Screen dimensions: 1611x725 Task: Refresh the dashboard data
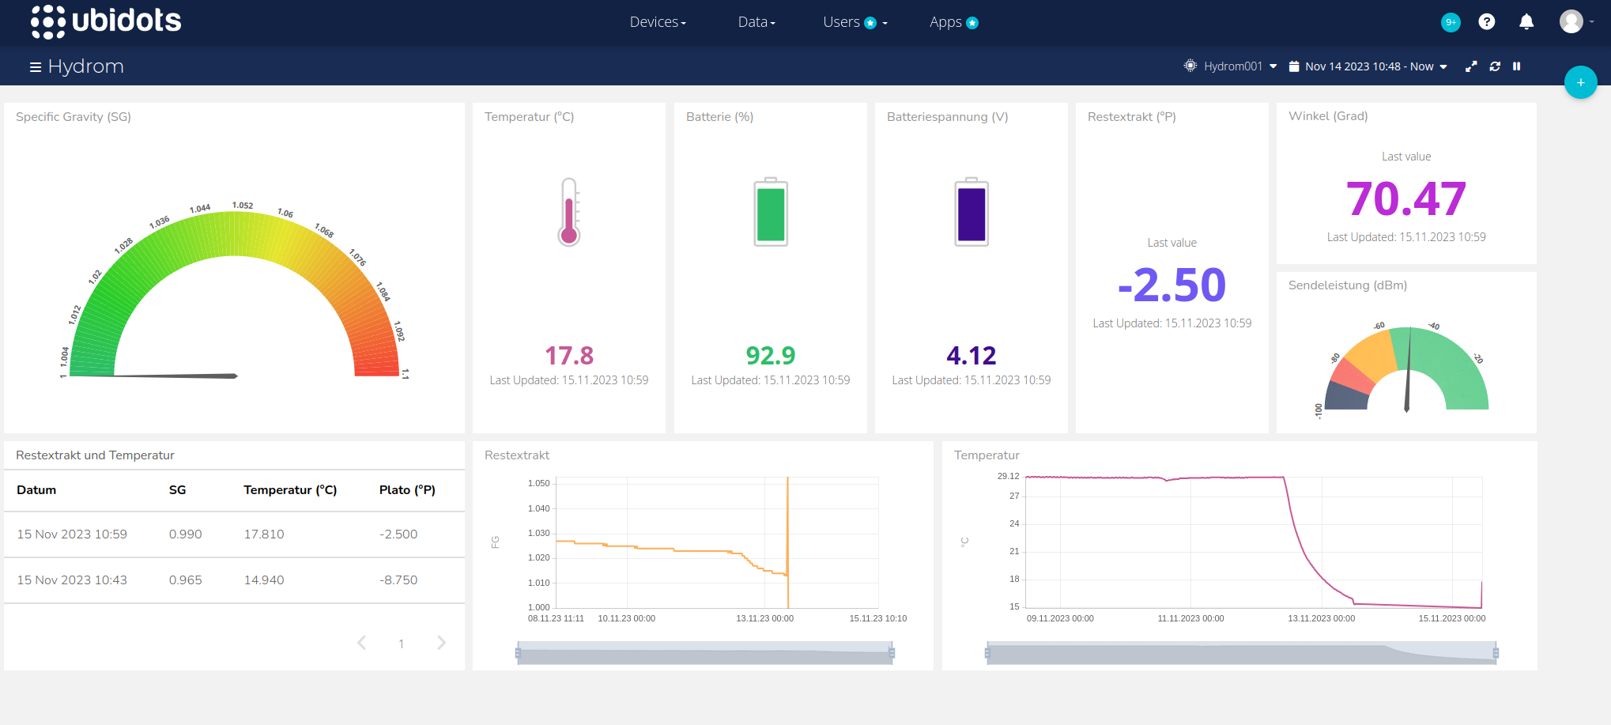(1495, 66)
